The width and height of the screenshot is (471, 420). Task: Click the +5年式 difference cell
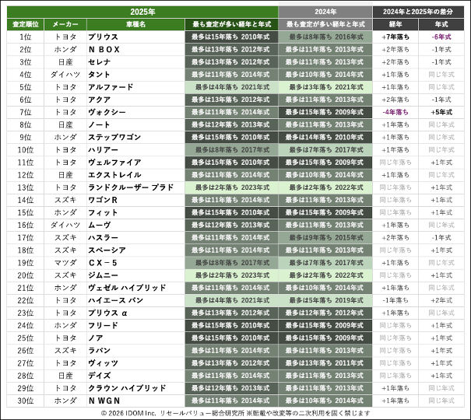pos(441,112)
